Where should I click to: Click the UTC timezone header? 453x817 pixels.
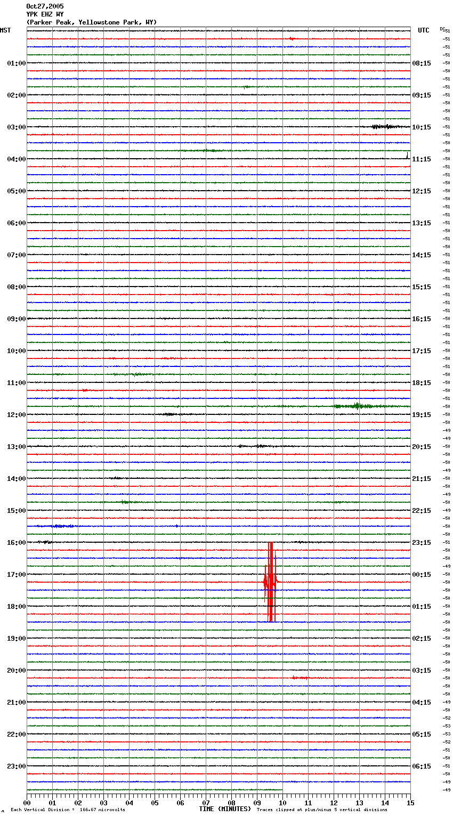(424, 30)
